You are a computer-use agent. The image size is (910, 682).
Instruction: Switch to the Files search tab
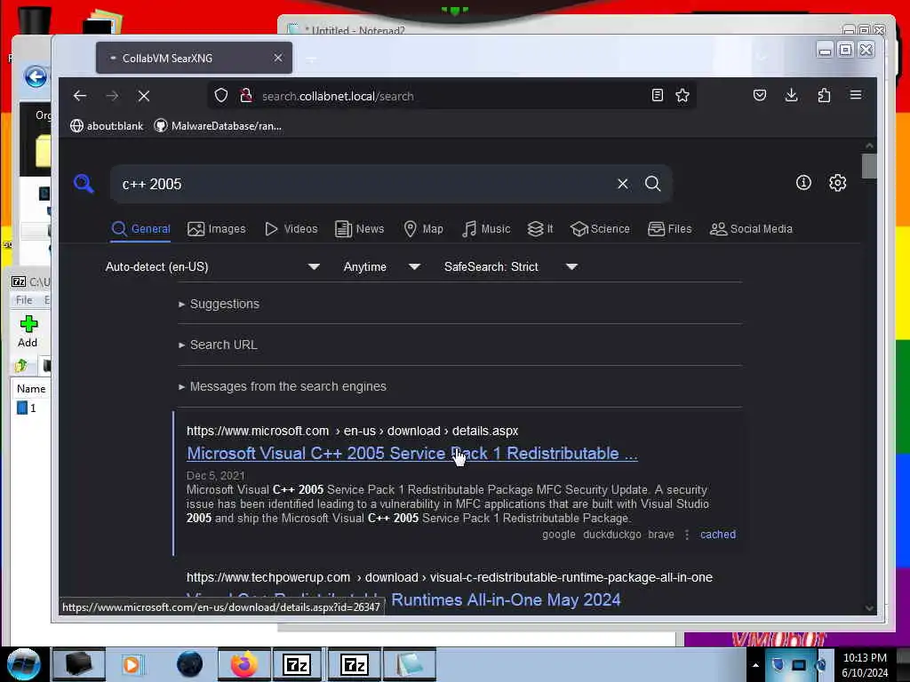(670, 228)
